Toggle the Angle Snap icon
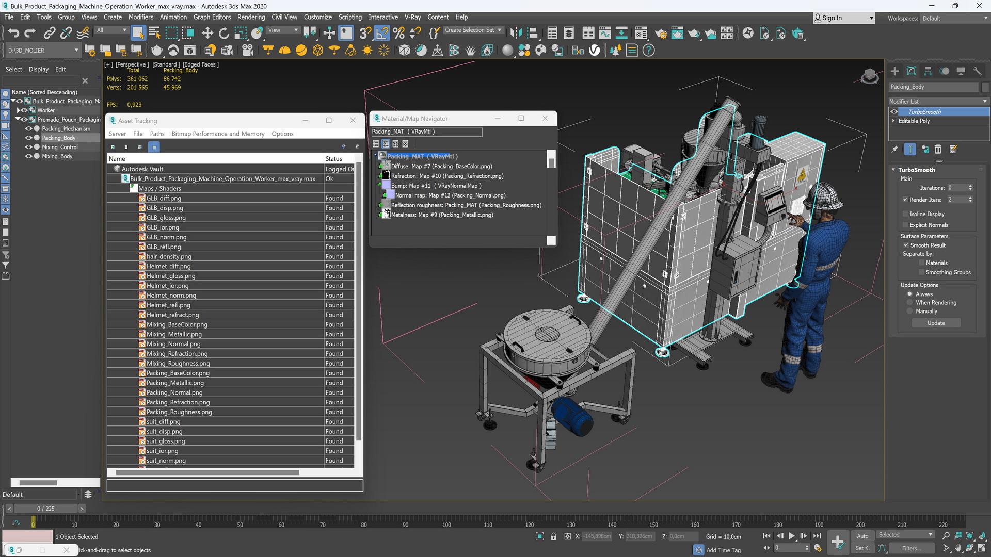Screen dimensions: 991x557 point(382,34)
